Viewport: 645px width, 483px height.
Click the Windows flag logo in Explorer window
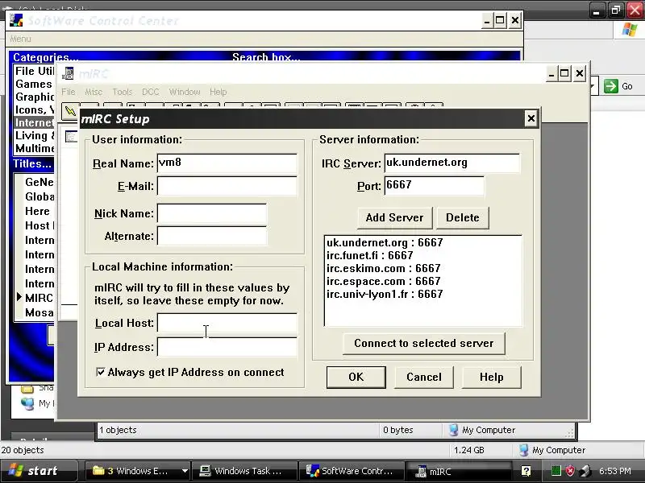[x=630, y=30]
